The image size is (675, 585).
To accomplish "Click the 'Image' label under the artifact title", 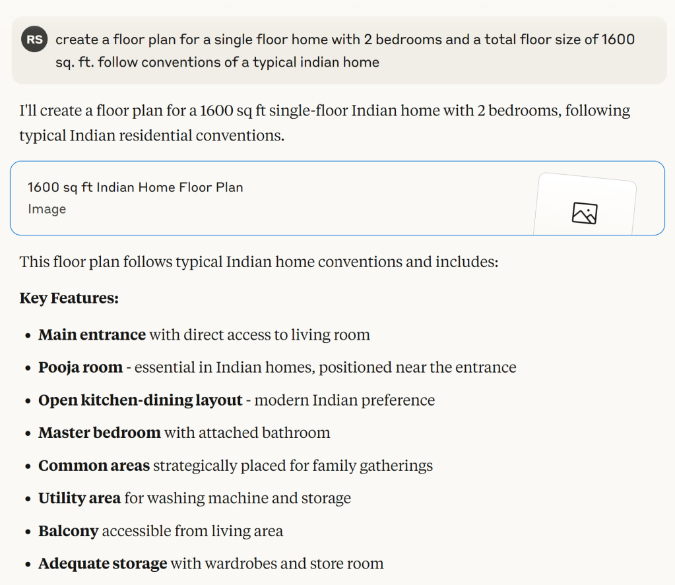I will click(47, 209).
